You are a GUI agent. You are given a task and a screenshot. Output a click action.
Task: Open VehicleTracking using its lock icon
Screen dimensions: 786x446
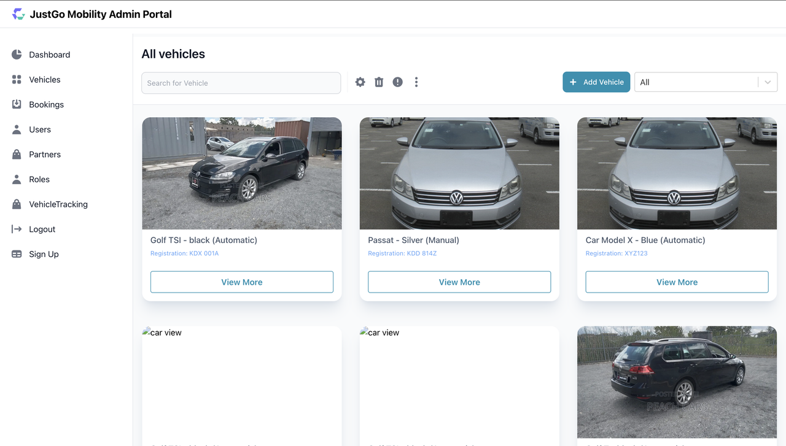click(x=16, y=204)
